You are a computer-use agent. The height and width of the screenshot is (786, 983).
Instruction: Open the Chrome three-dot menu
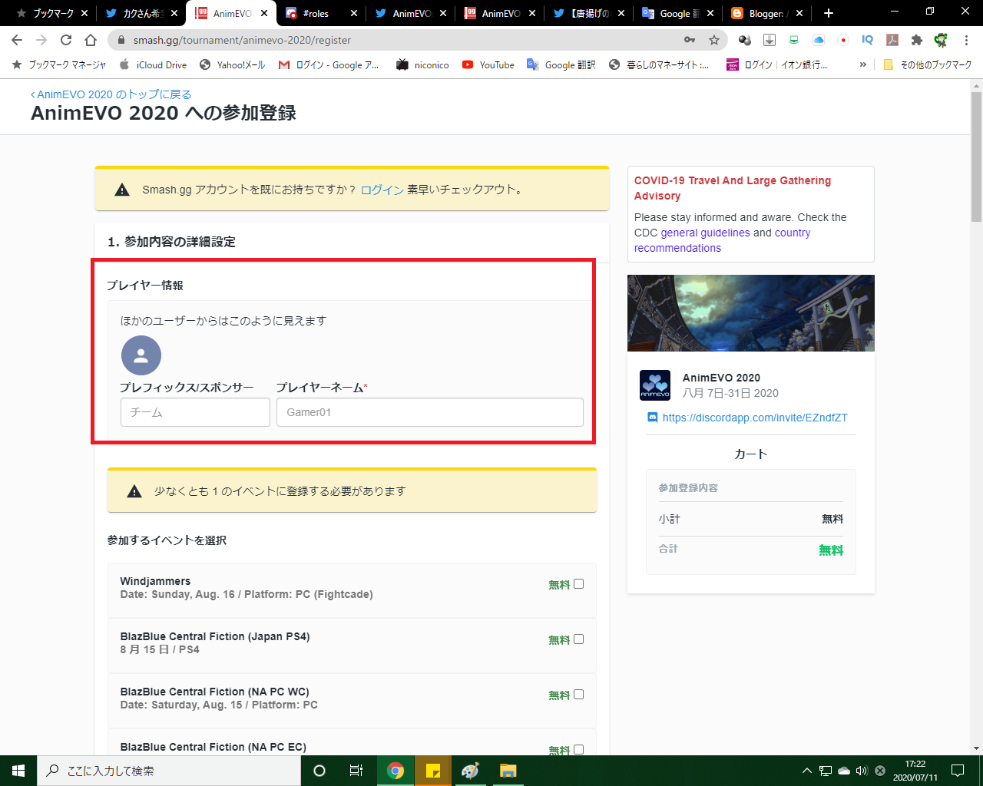[967, 40]
